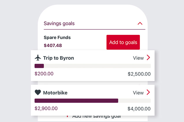This screenshot has width=184, height=122.
Task: Click the $4,000.00 target amount
Action: (x=139, y=109)
